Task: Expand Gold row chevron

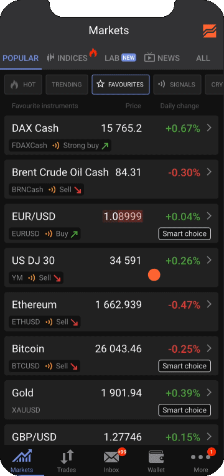Action: tap(209, 393)
